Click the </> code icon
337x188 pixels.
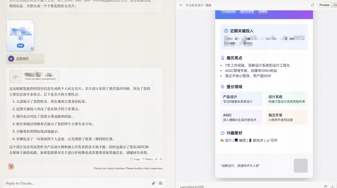point(15,77)
